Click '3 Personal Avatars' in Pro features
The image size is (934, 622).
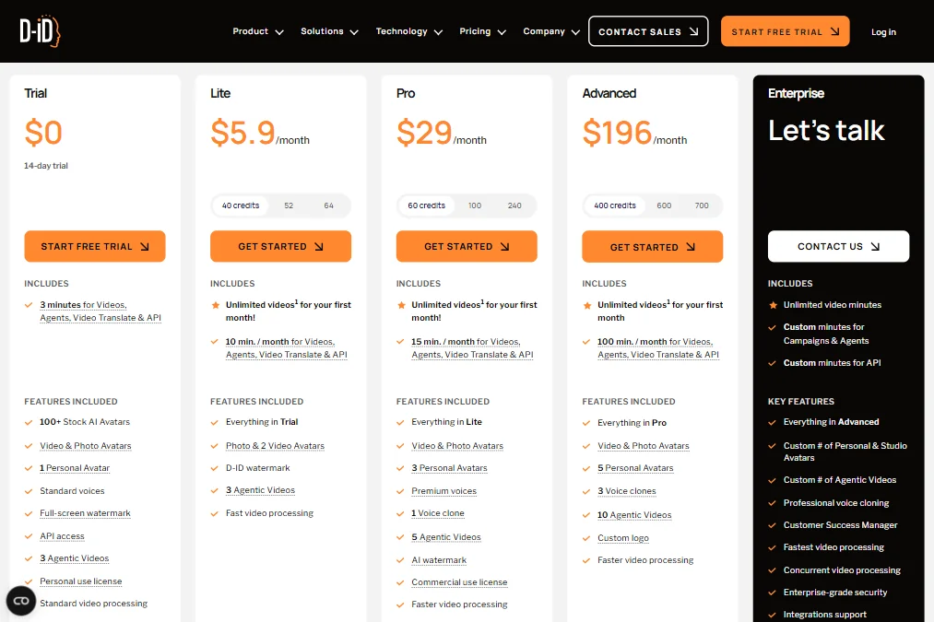coord(449,468)
